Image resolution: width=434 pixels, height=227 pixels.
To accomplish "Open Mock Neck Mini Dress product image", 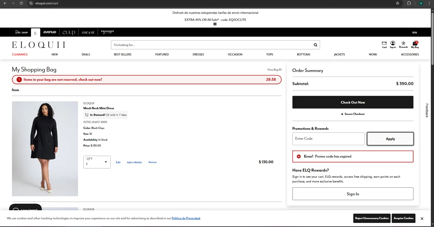I will pos(45,149).
